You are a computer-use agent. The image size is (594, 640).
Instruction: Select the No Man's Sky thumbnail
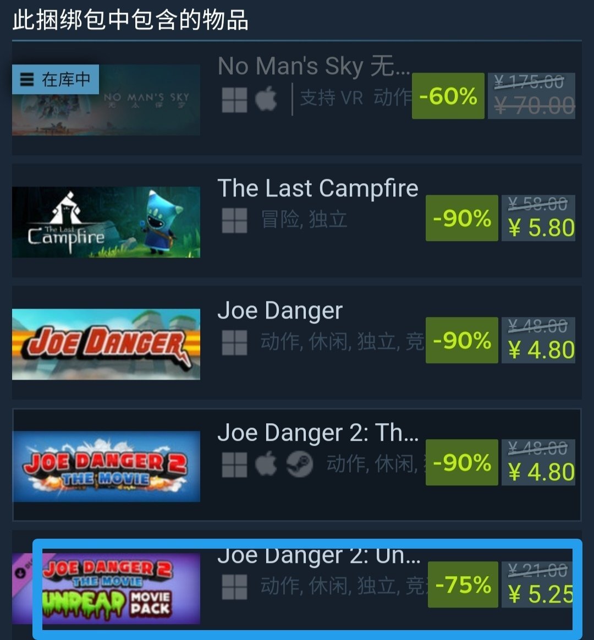[106, 100]
